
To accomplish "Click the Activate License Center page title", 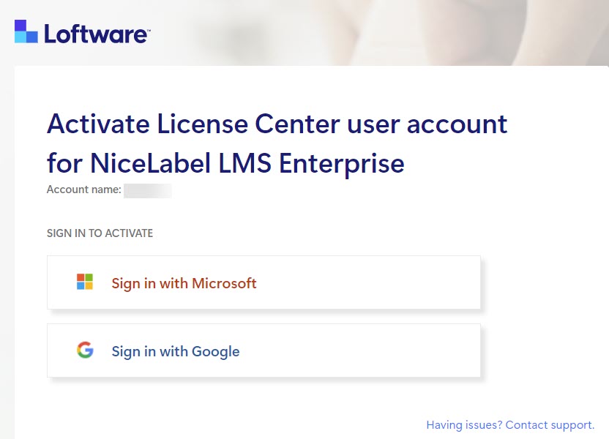I will [x=277, y=124].
